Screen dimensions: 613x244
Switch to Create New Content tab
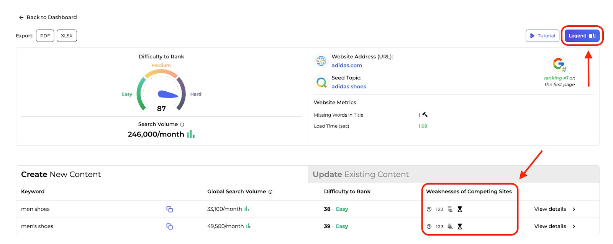tap(162, 175)
